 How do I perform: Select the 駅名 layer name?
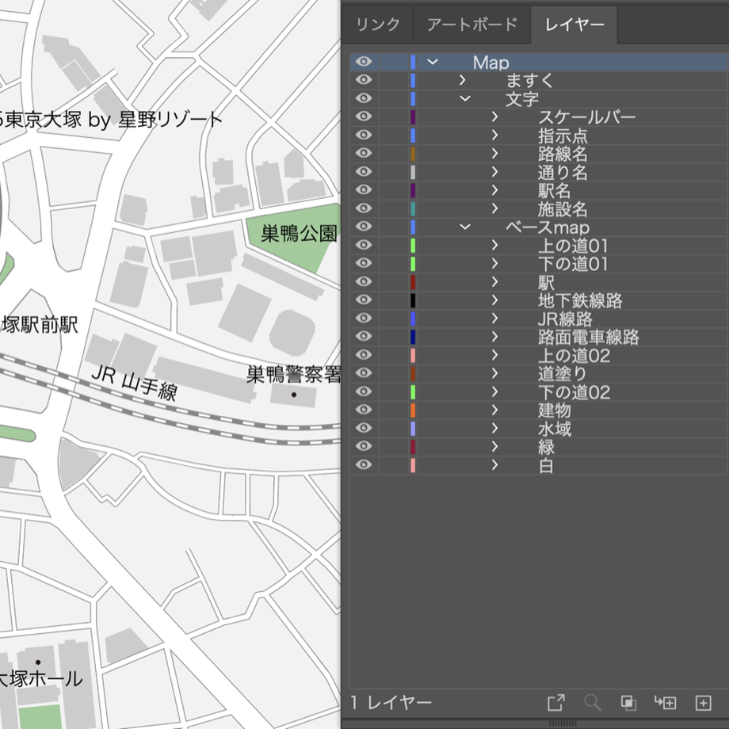(555, 191)
